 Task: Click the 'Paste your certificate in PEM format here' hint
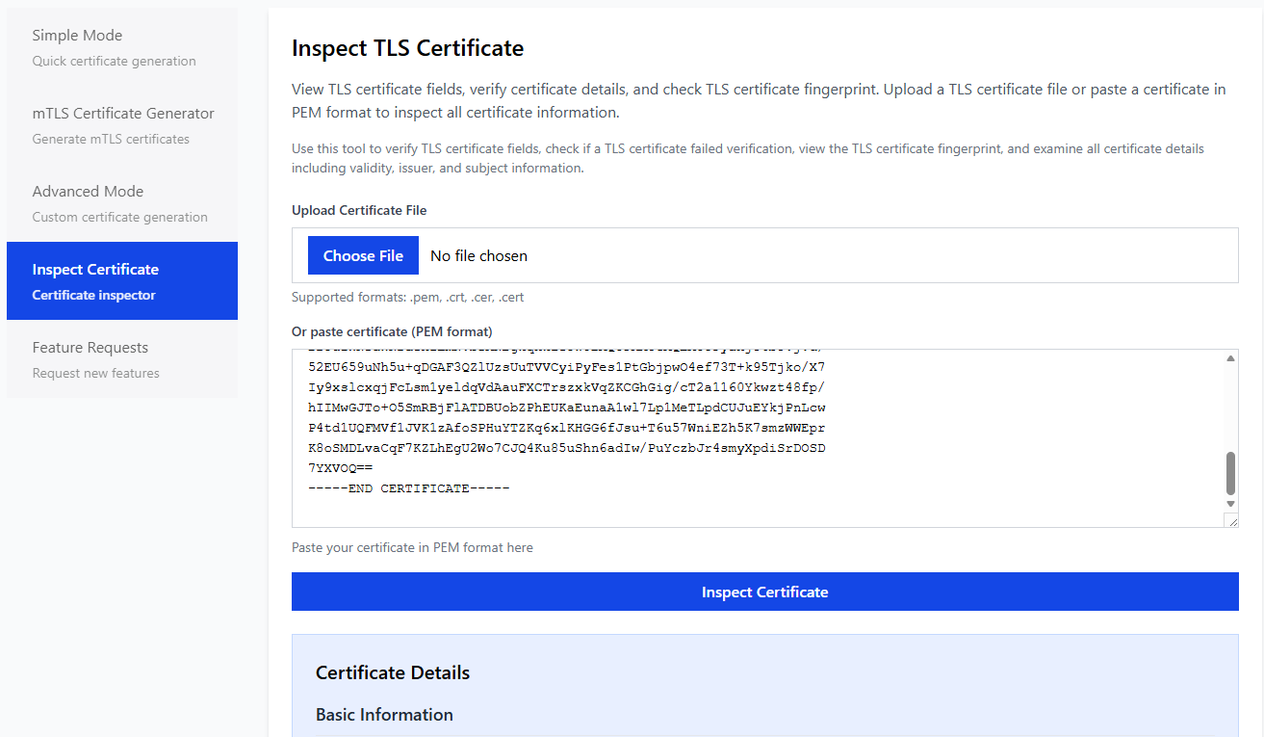(x=412, y=547)
